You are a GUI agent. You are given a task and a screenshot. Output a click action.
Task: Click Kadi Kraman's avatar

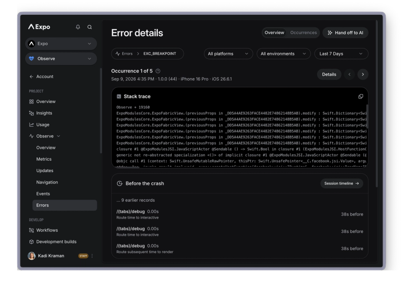point(32,256)
